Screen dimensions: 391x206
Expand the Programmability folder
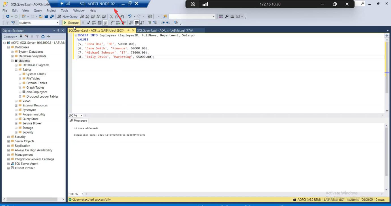pos(16,114)
